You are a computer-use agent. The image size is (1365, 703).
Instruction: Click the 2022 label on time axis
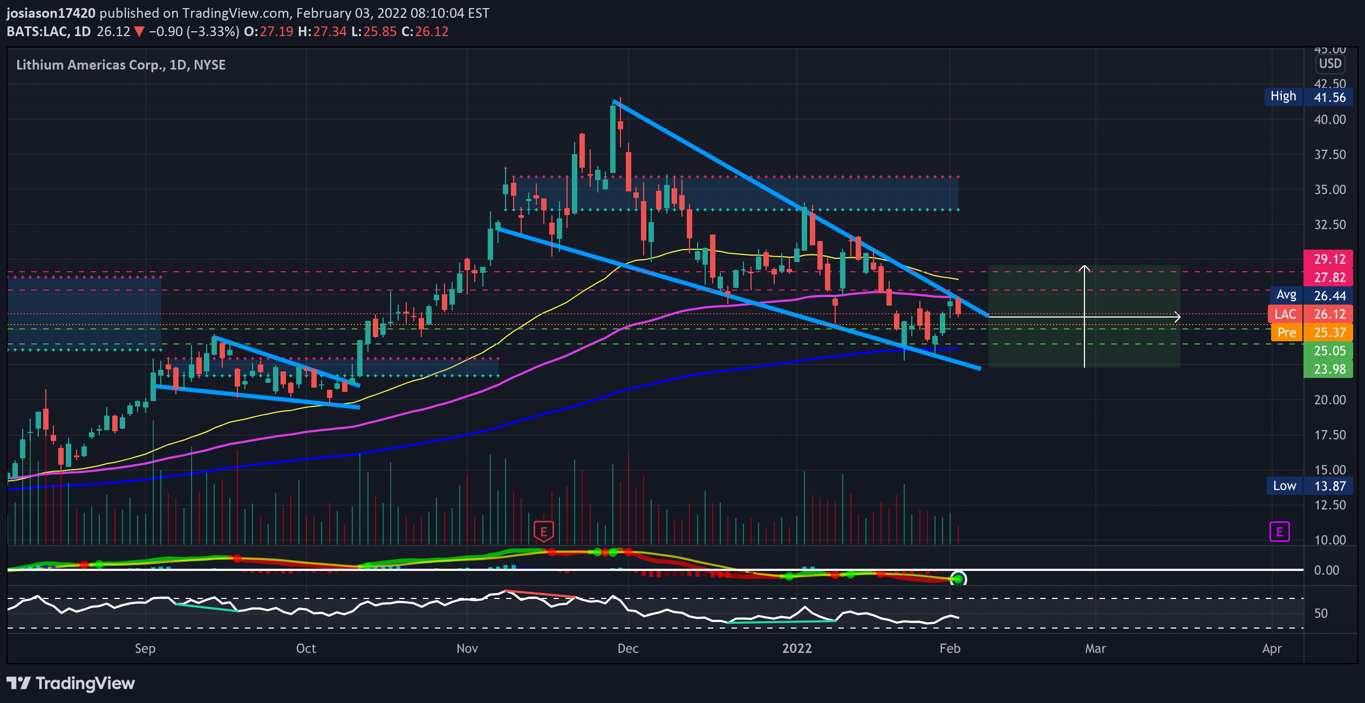[797, 648]
